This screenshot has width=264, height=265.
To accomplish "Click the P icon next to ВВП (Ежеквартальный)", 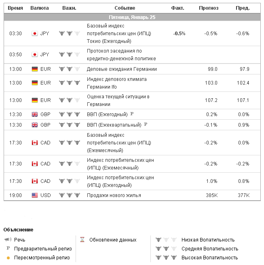I will [x=146, y=125].
